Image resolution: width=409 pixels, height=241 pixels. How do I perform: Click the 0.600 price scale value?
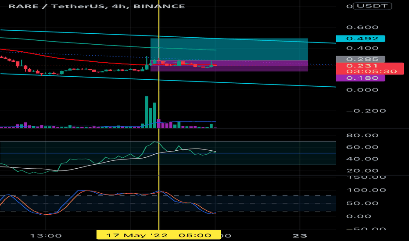pyautogui.click(x=362, y=27)
